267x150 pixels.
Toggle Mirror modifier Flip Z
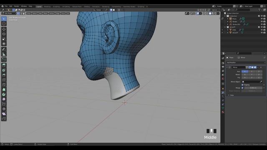pyautogui.click(x=259, y=78)
